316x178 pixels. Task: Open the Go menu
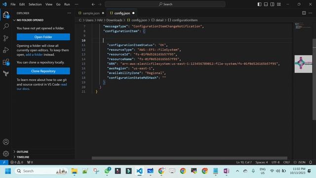(58, 4)
